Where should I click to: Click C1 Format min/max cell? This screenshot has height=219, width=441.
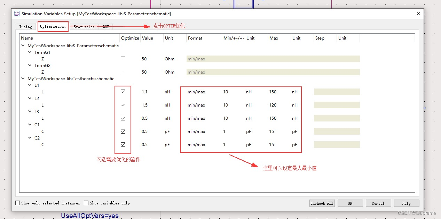196,132
